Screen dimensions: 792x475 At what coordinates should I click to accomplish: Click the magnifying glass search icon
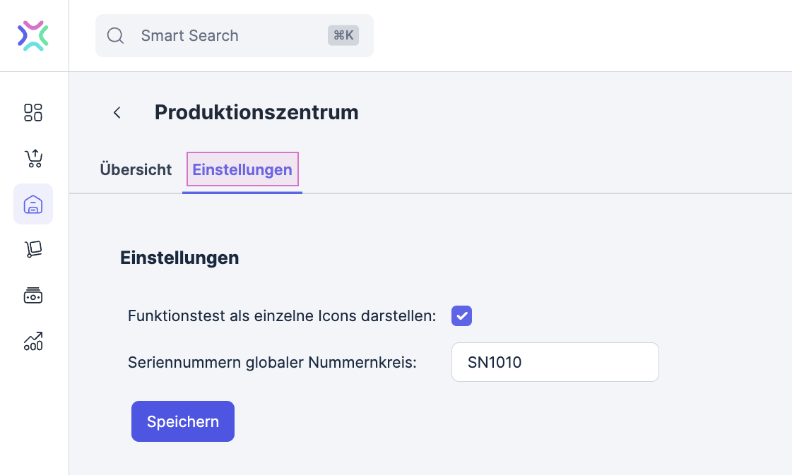pyautogui.click(x=116, y=36)
